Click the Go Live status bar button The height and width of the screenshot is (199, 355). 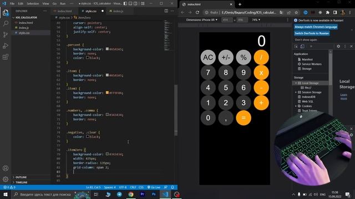(154, 187)
